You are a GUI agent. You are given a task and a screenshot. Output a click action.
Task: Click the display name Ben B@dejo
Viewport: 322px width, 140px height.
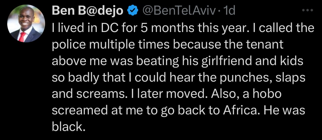pyautogui.click(x=88, y=11)
